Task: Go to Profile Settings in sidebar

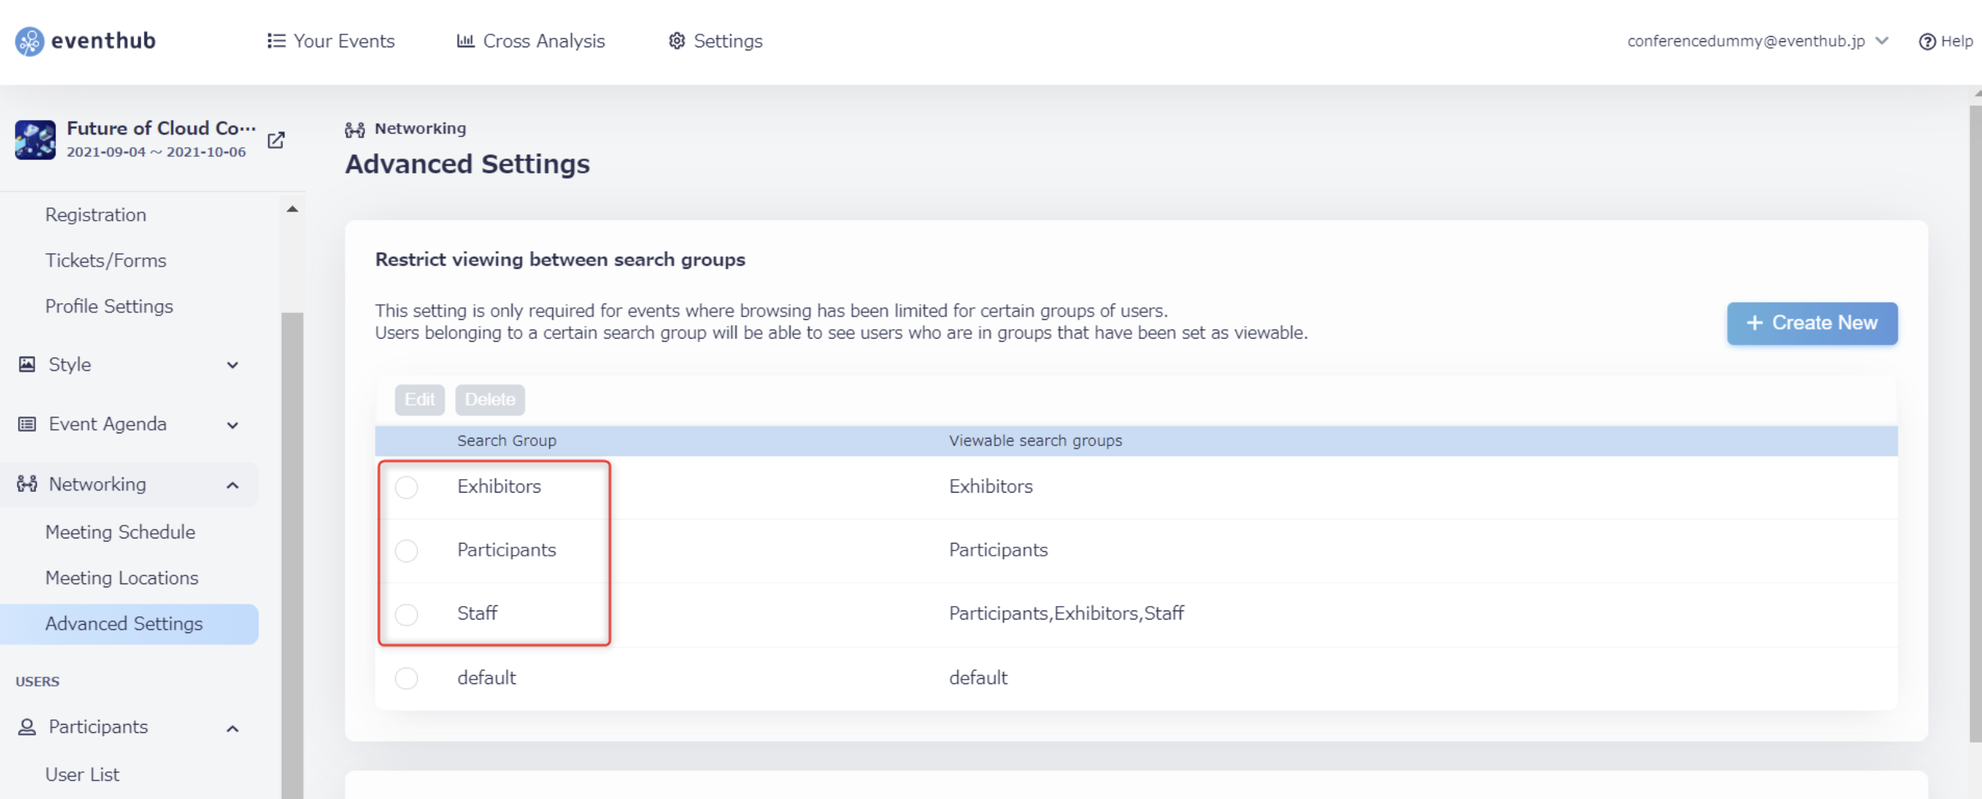Action: click(x=109, y=306)
